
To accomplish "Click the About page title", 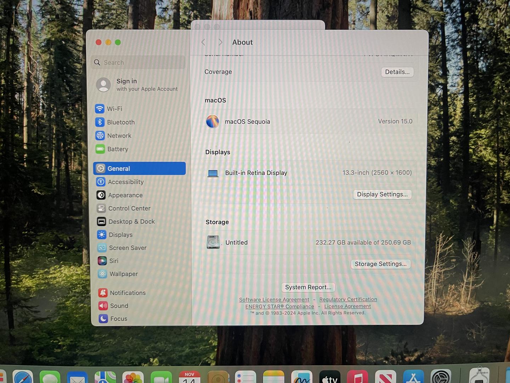I will [242, 42].
